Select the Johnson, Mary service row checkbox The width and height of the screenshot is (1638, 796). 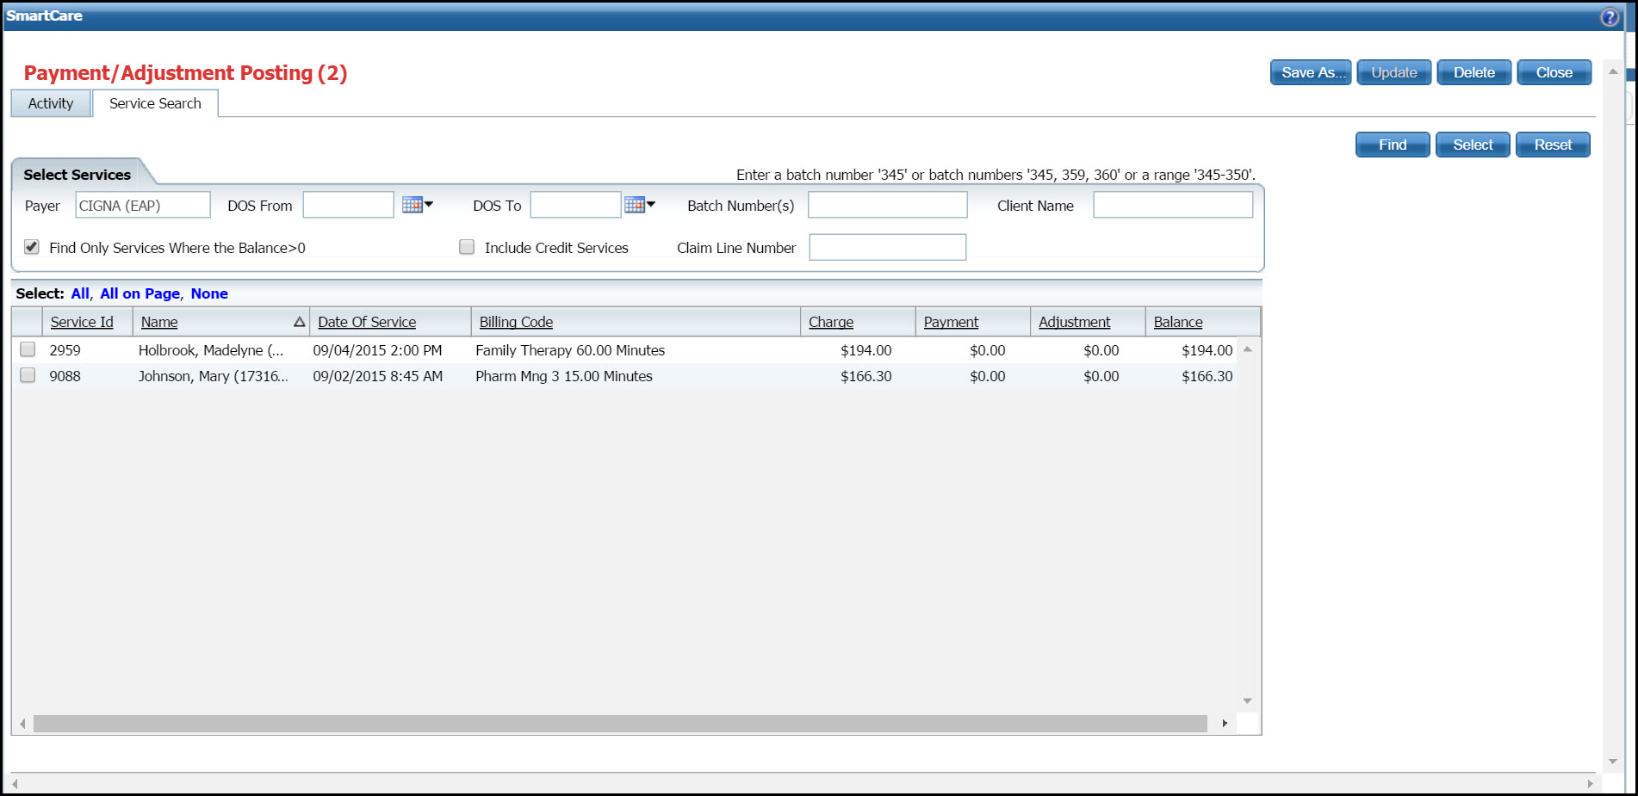(28, 375)
